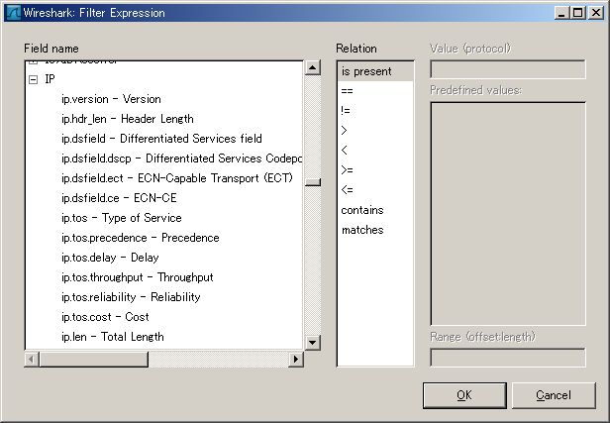The image size is (610, 423).
Task: Choose the 'contains' relation
Action: point(375,210)
